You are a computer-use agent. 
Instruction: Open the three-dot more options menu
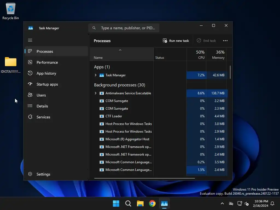[225, 41]
